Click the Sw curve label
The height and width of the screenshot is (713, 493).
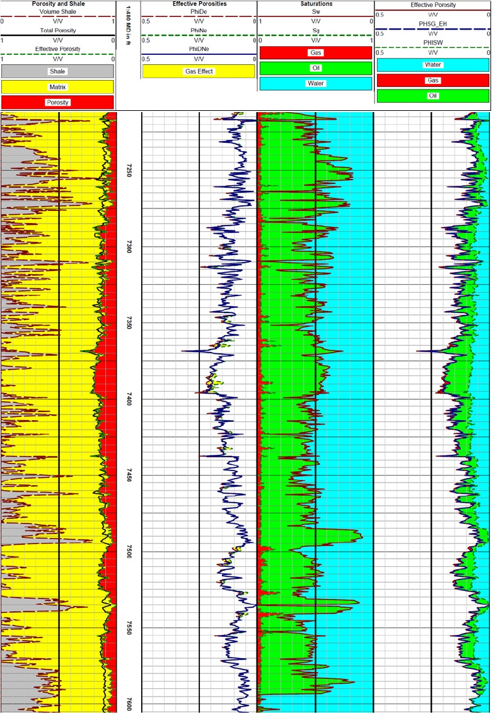tap(316, 12)
